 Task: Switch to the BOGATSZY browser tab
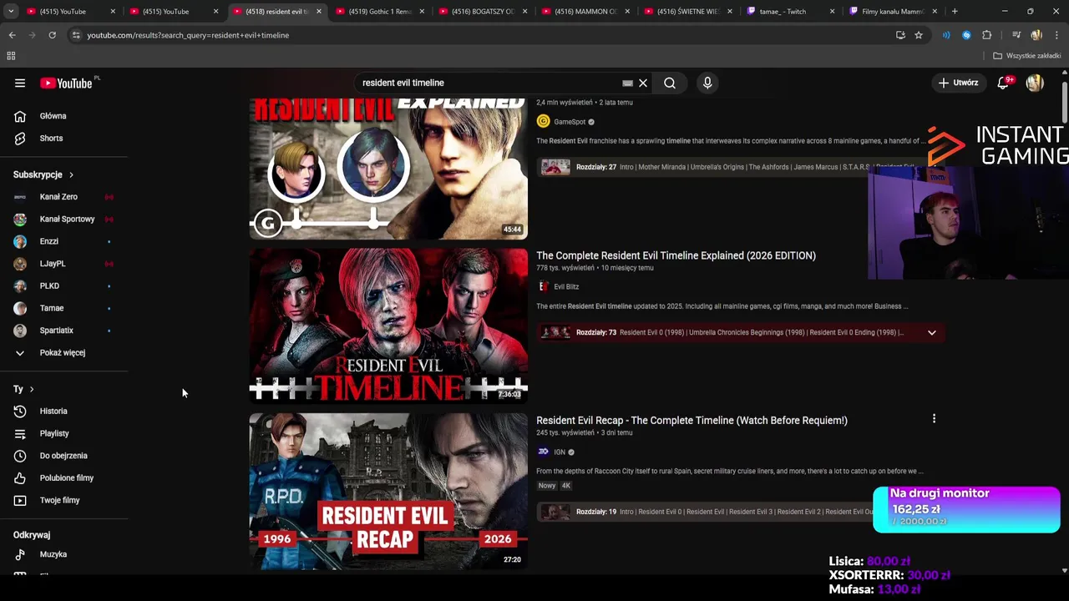(483, 12)
